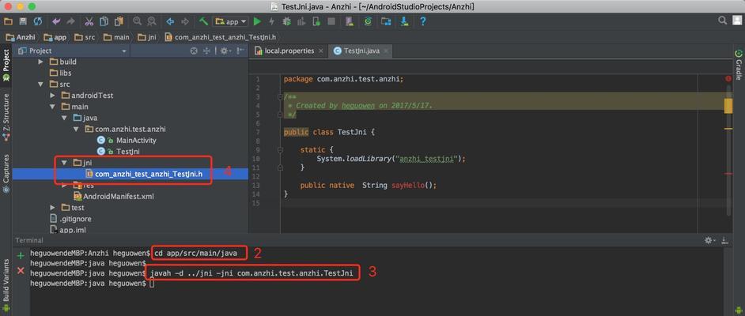Image resolution: width=745 pixels, height=316 pixels.
Task: Open the Project Structure icon
Action: point(386,21)
